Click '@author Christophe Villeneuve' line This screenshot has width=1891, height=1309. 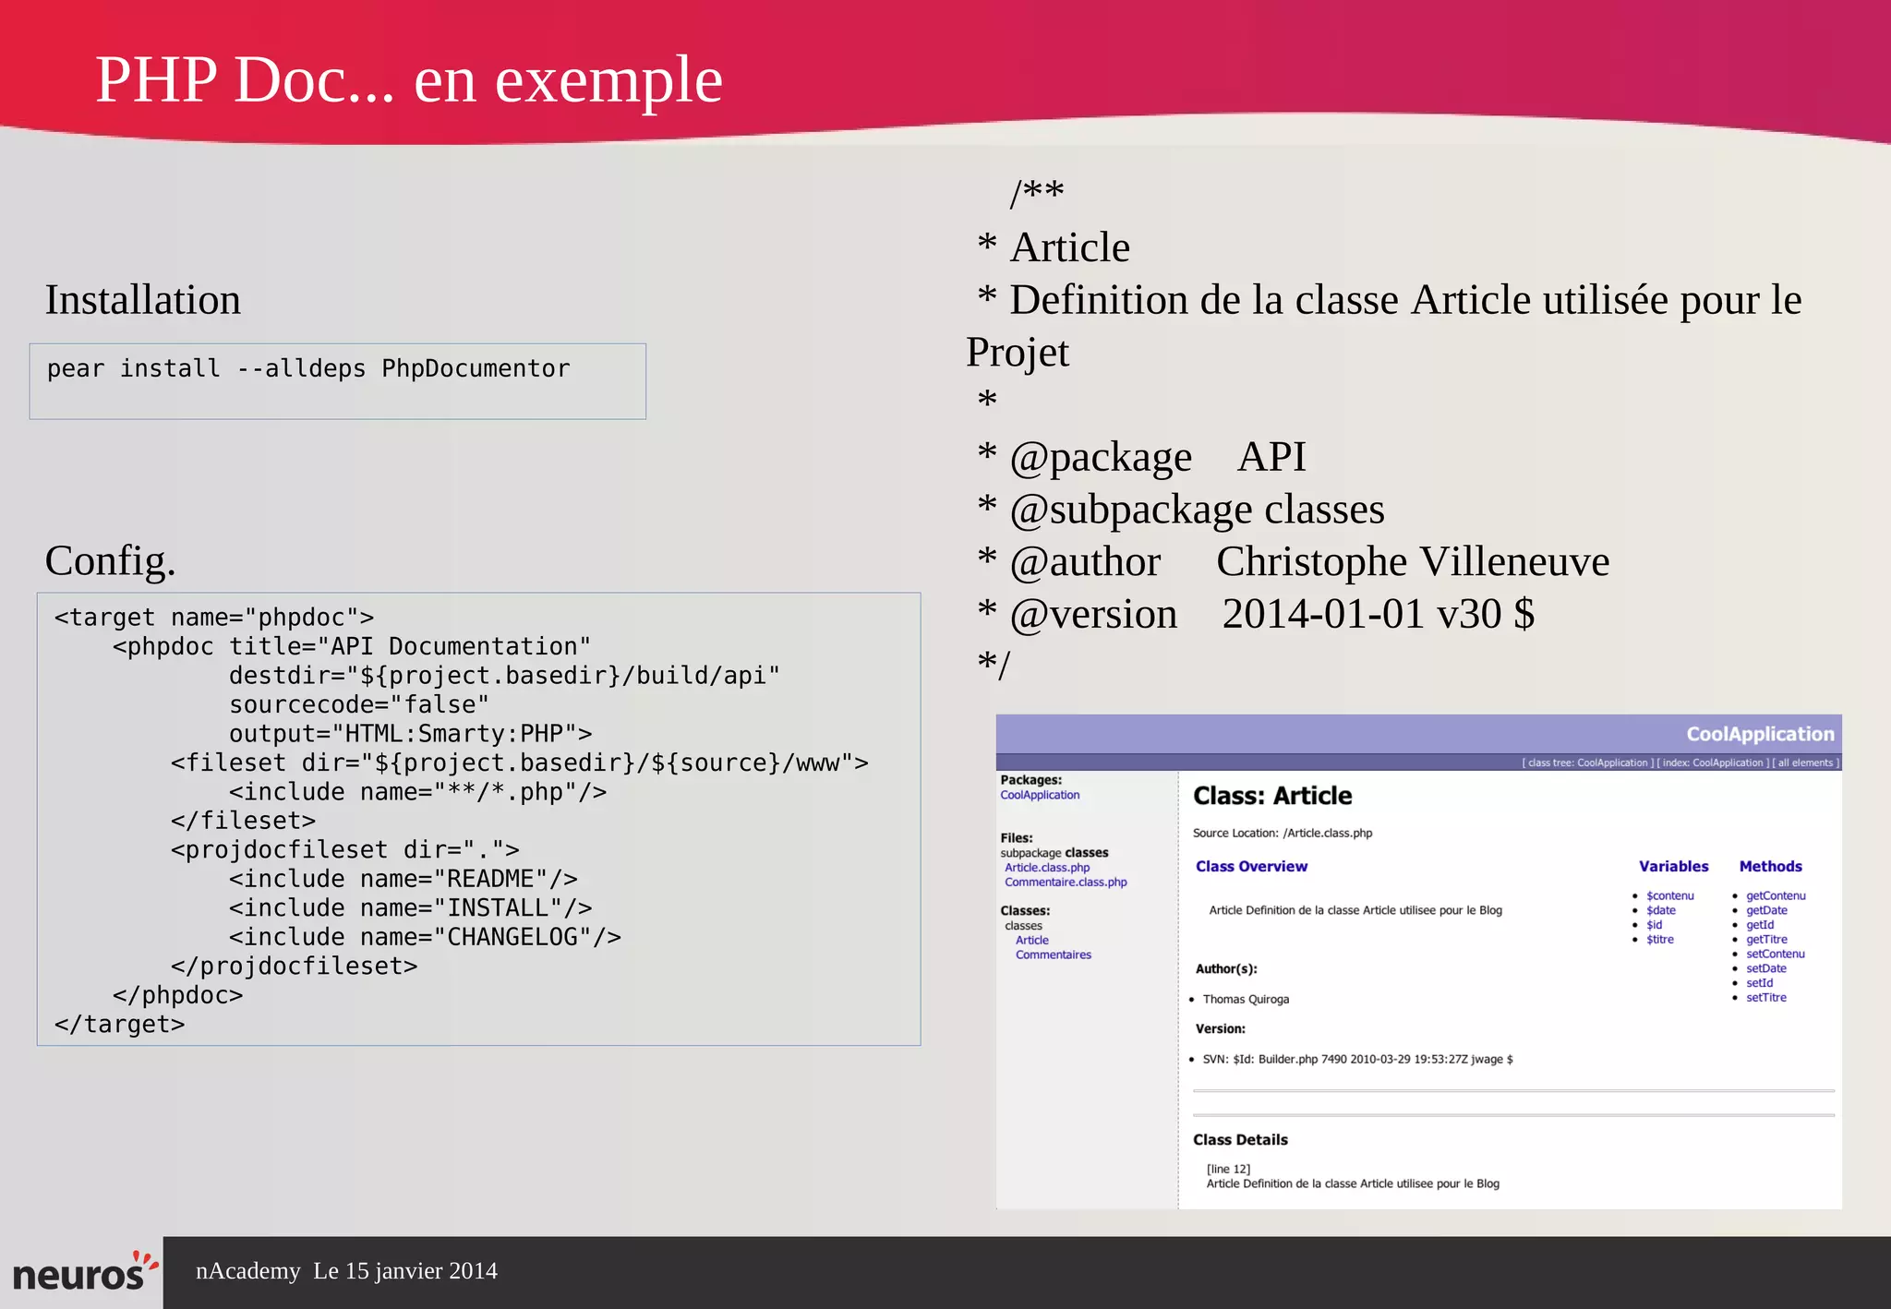(x=1294, y=562)
